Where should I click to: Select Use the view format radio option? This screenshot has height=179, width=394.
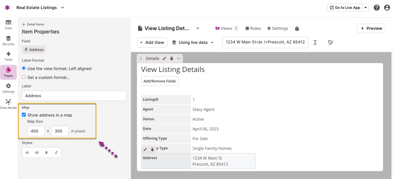click(x=24, y=68)
